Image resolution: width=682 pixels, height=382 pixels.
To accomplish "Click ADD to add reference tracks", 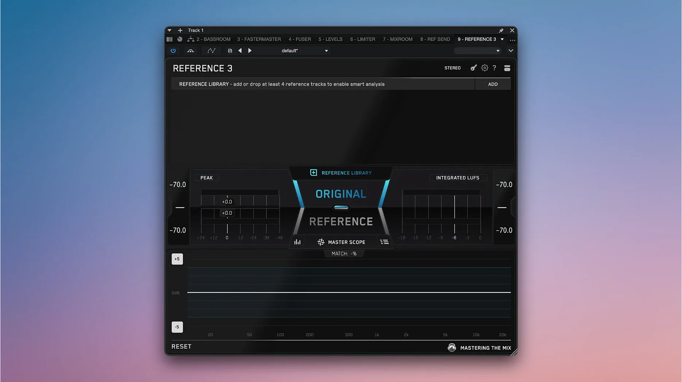I will [493, 84].
